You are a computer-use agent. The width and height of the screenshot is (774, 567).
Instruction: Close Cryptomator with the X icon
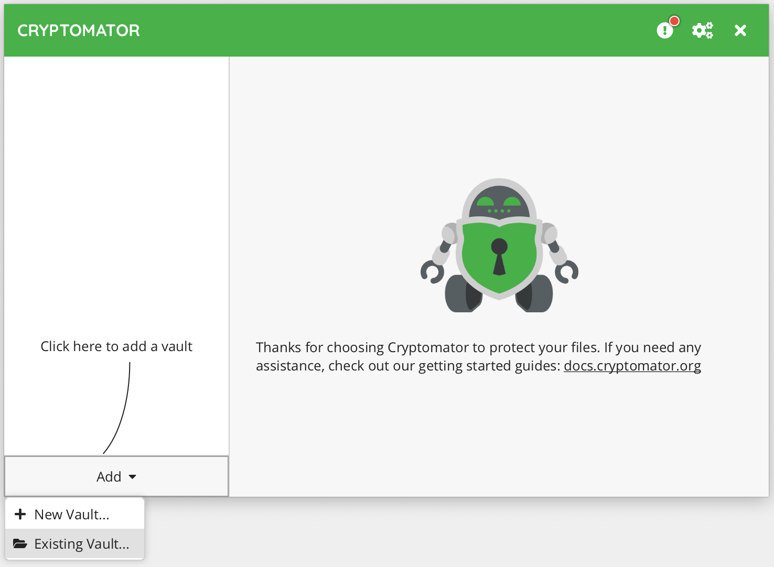[x=740, y=30]
